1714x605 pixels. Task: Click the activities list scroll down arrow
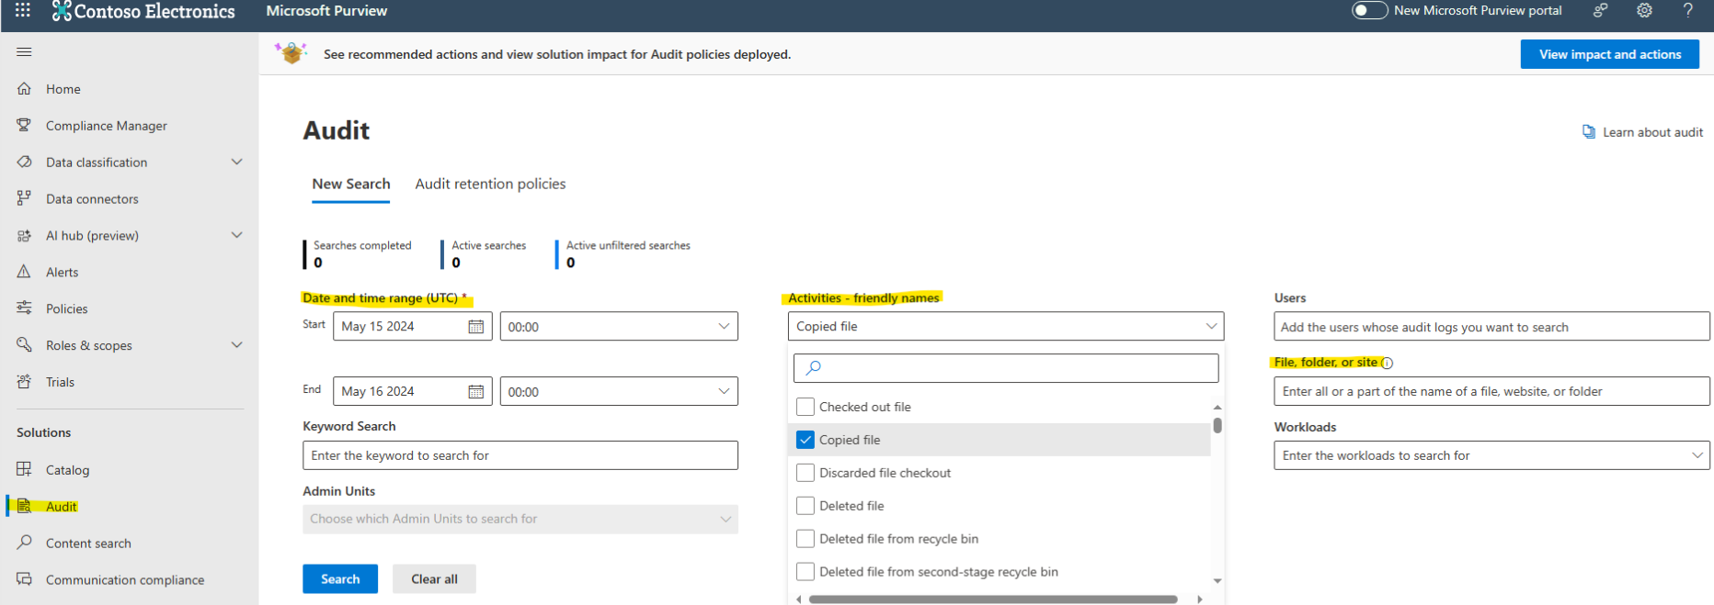pos(1217,581)
